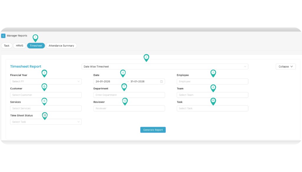Click location marker 7 above the Department field
Screen dimensions: 302x172
pos(124,87)
